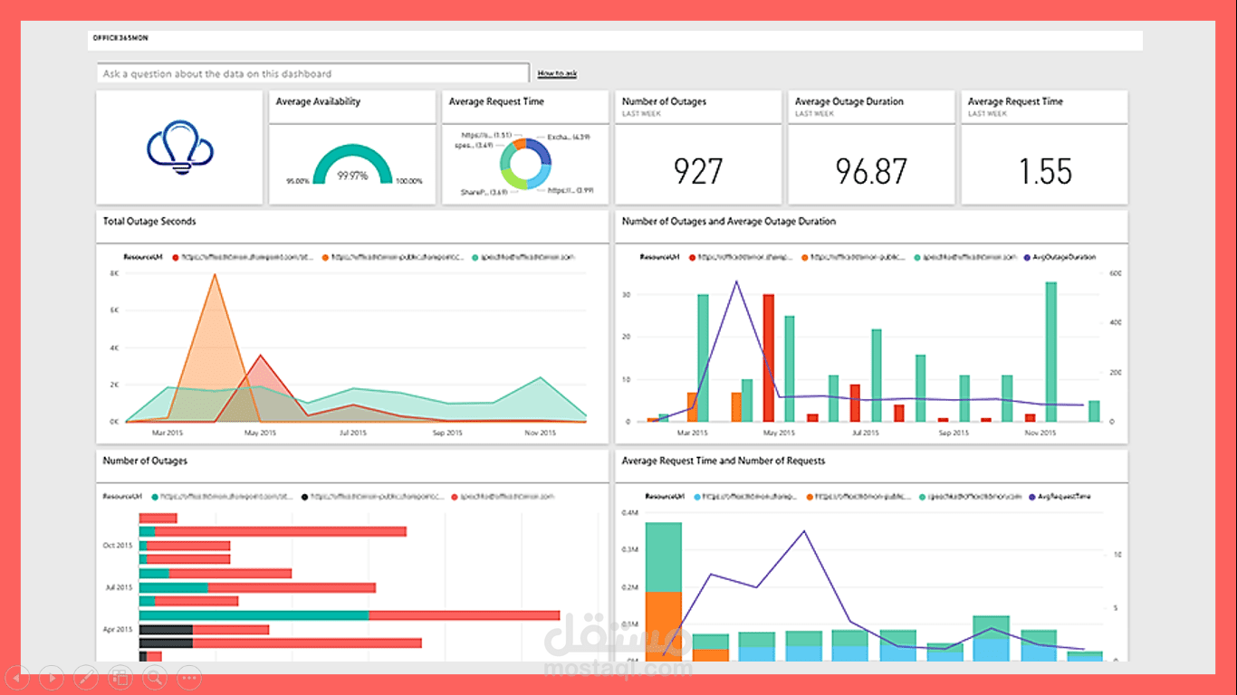Click the 927 Number of Outages value
Viewport: 1237px width, 695px height.
(698, 171)
